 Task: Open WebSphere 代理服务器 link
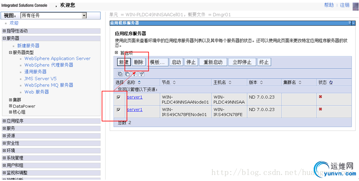pyautogui.click(x=49, y=65)
